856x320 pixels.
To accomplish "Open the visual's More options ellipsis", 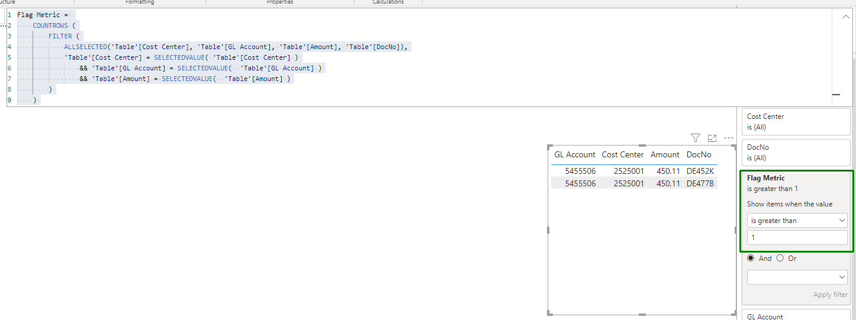I will click(x=729, y=138).
